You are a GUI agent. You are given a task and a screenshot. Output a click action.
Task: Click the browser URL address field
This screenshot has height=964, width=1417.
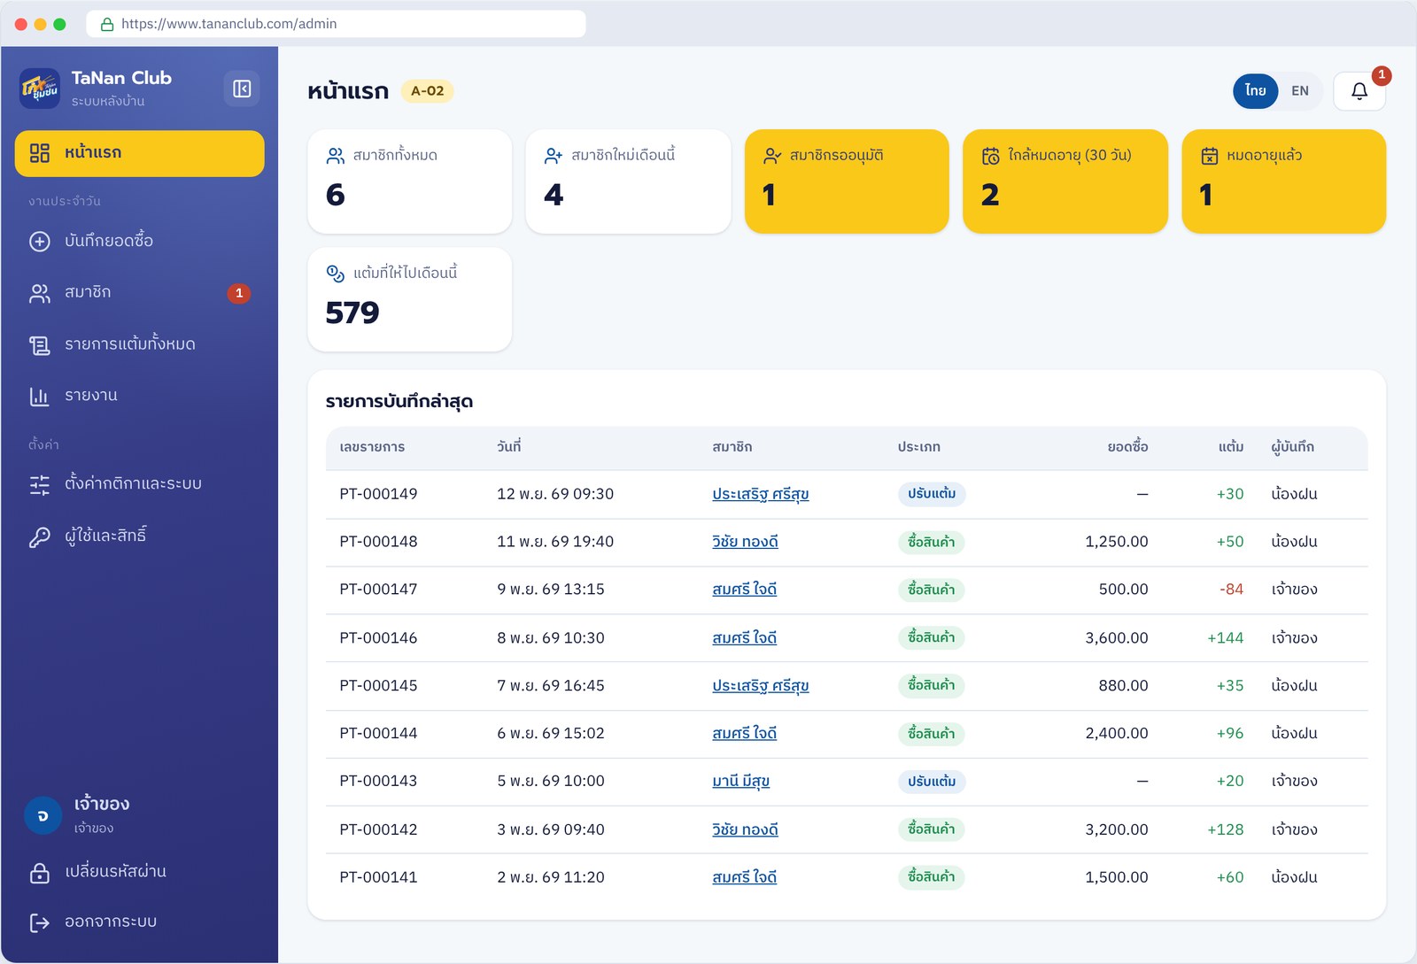[x=336, y=24]
